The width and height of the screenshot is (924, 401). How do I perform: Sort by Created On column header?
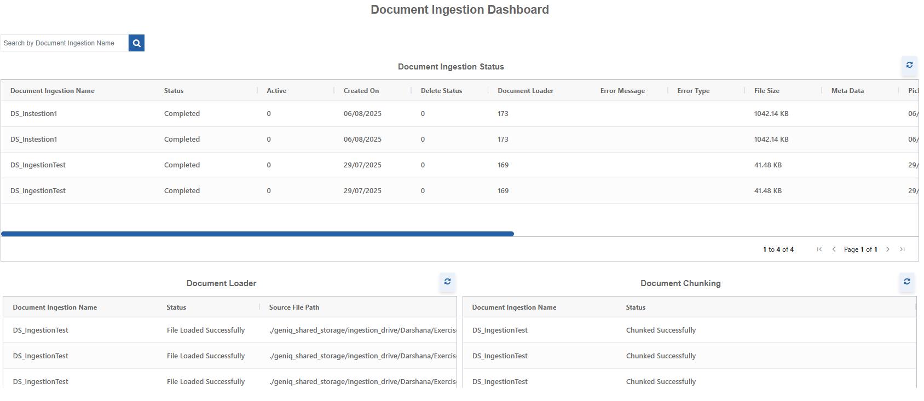pyautogui.click(x=361, y=91)
